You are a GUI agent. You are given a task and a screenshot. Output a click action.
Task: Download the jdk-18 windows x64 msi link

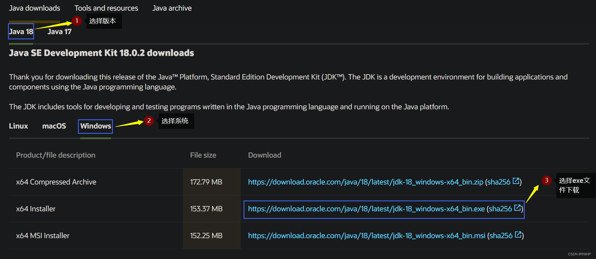[366, 236]
